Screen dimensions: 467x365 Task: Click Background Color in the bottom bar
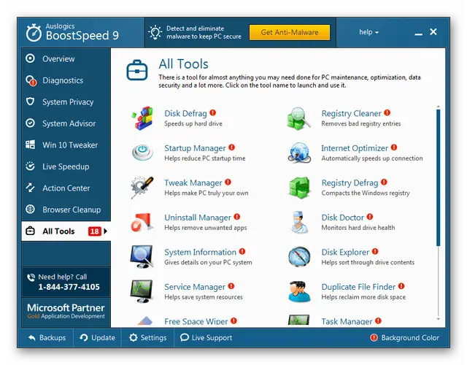(x=405, y=337)
